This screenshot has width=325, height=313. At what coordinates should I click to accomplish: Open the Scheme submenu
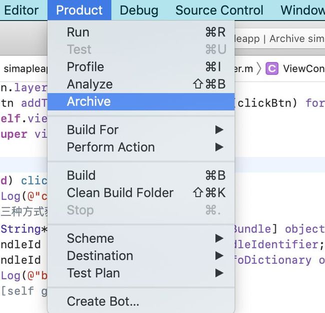pos(141,238)
